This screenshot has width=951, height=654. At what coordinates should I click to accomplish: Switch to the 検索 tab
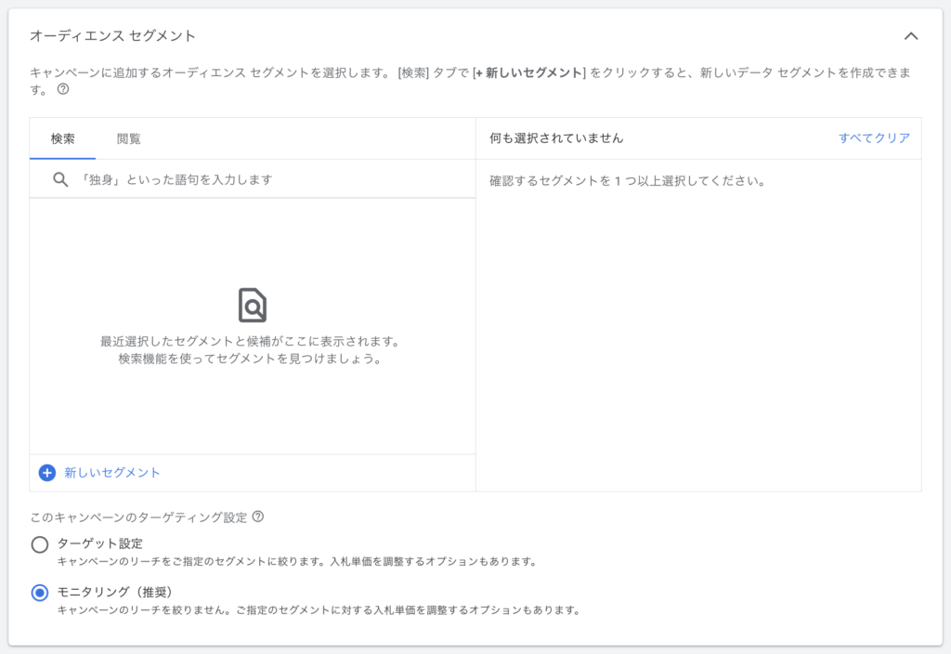tap(62, 138)
